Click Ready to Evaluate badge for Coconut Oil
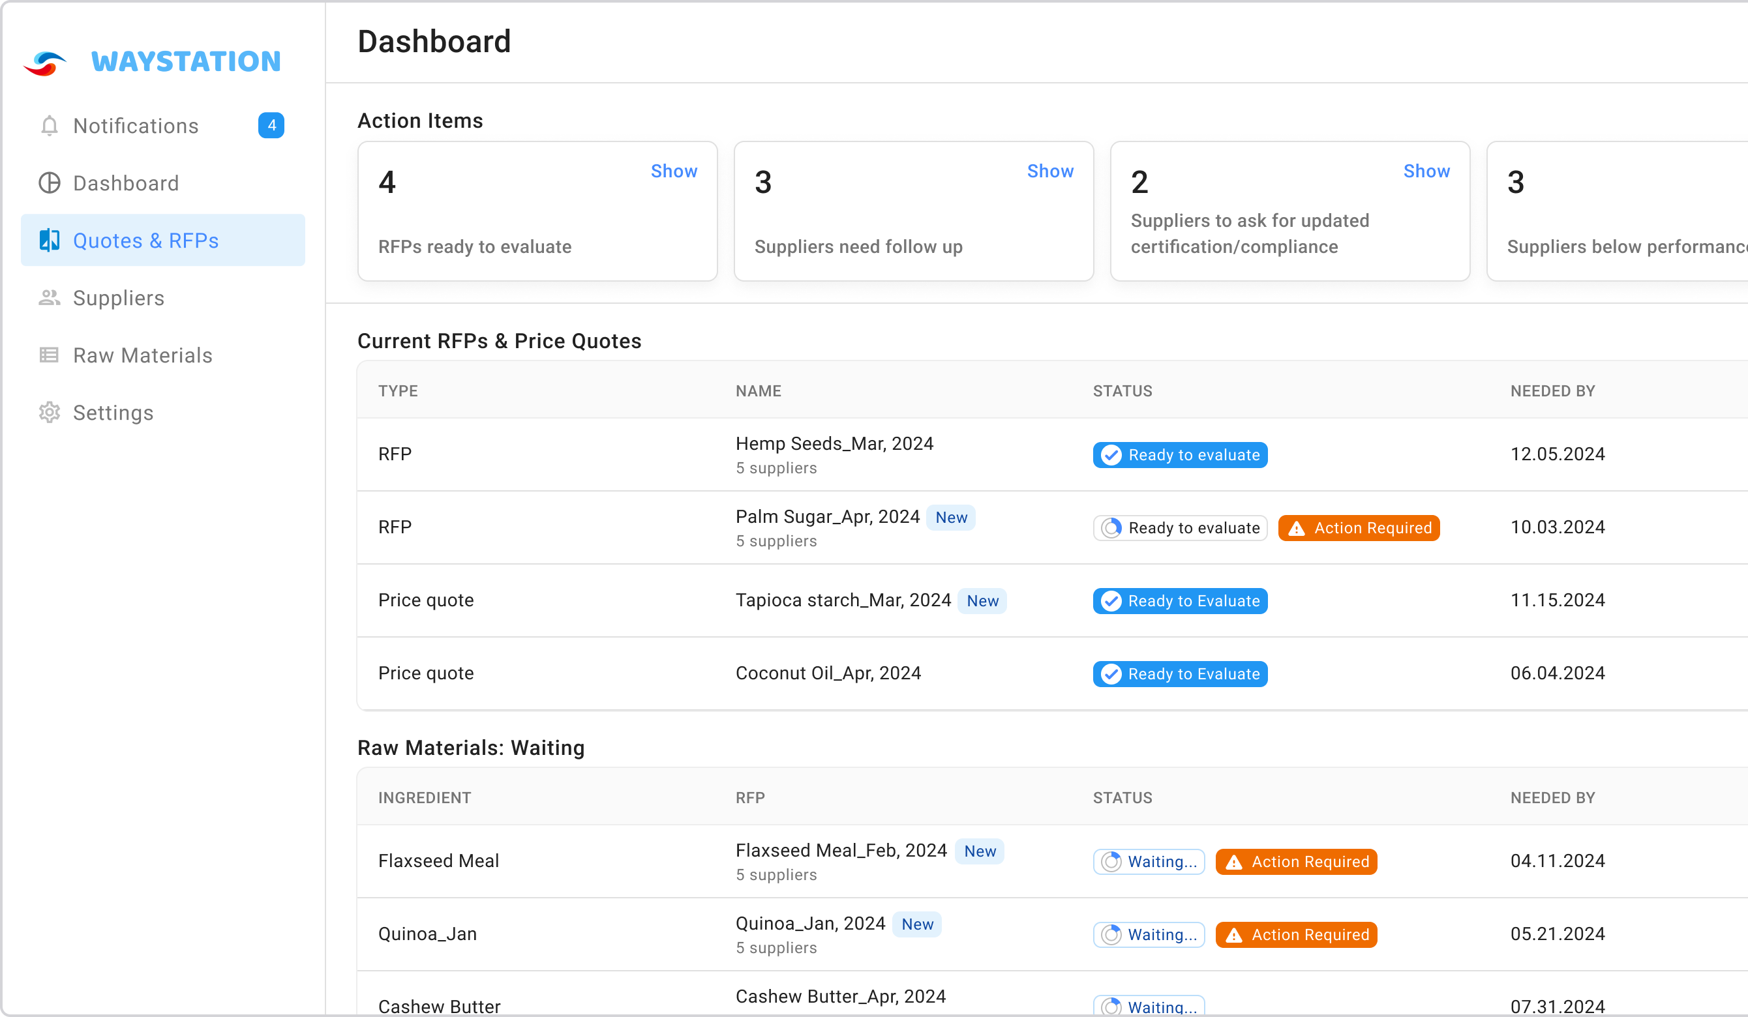Screen dimensions: 1748x1017 pos(1180,674)
